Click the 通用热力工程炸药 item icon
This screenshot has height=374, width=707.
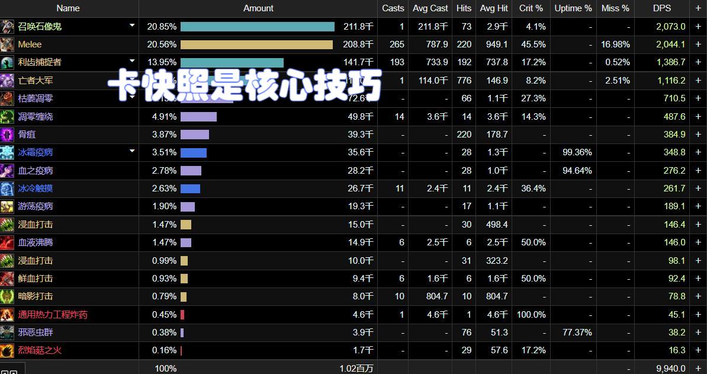pyautogui.click(x=7, y=315)
